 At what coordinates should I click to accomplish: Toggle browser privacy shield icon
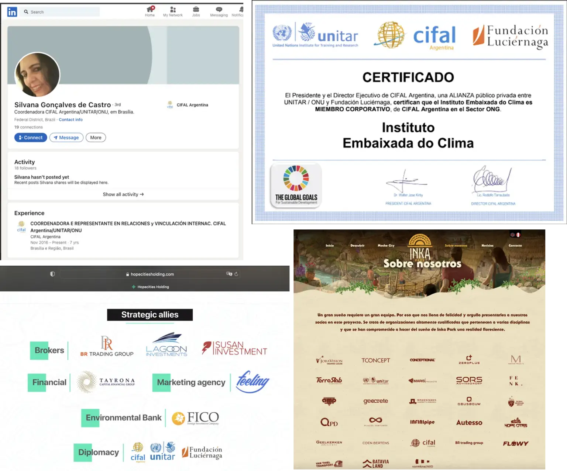pyautogui.click(x=52, y=274)
